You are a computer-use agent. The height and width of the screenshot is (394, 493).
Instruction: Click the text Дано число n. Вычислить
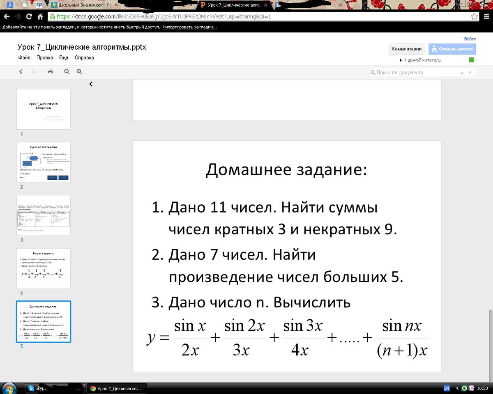[259, 302]
